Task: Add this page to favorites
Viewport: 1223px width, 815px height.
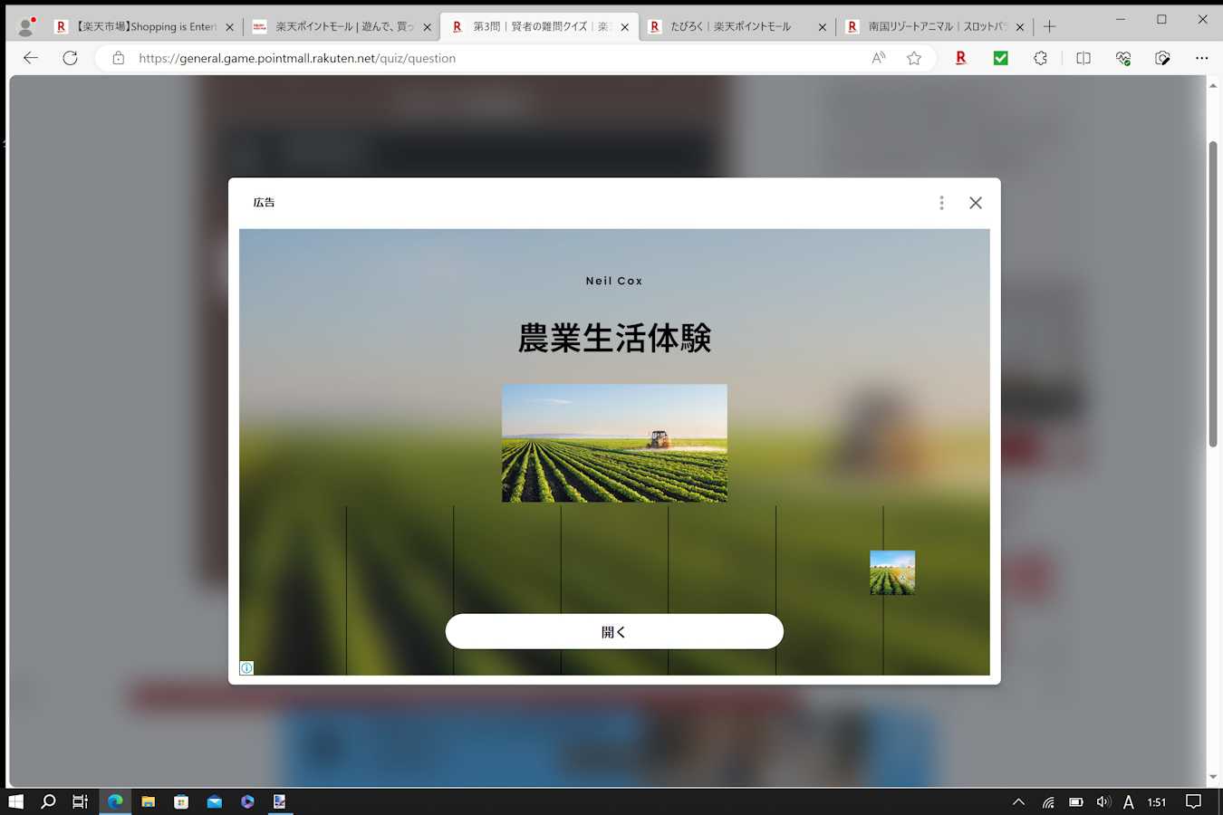Action: coord(914,58)
